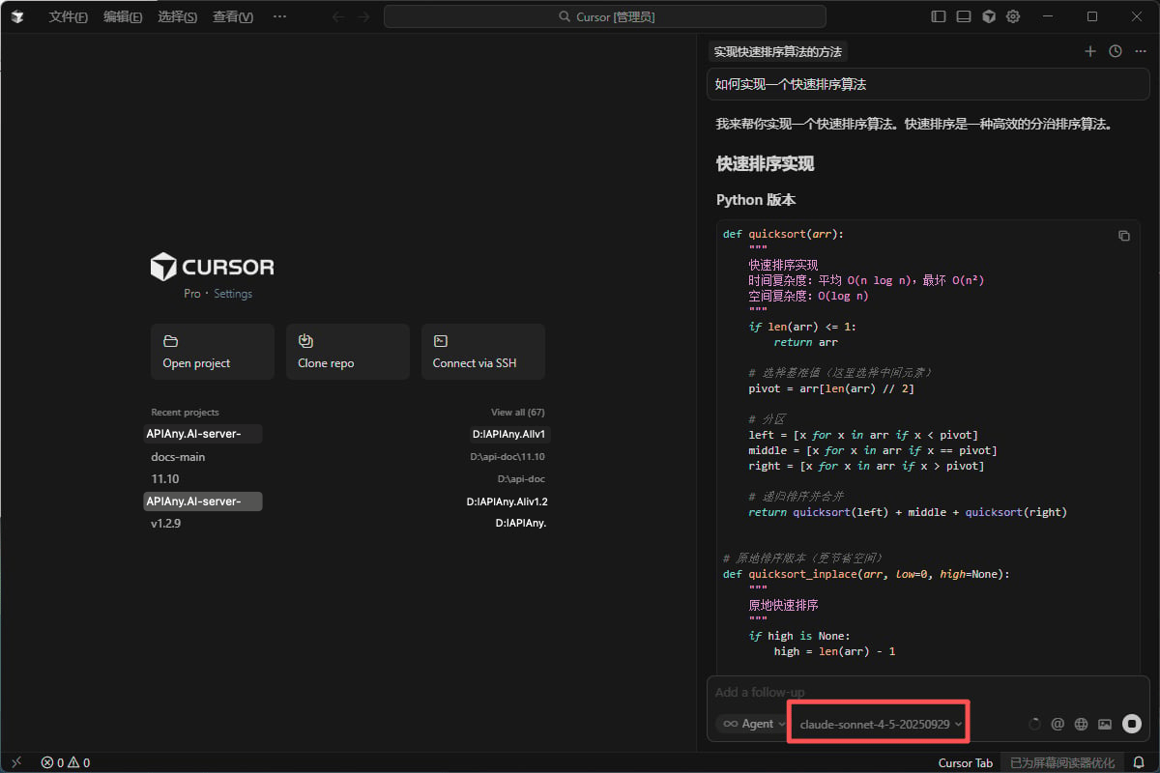The image size is (1160, 773).
Task: Click View all (67) projects link
Action: point(518,413)
